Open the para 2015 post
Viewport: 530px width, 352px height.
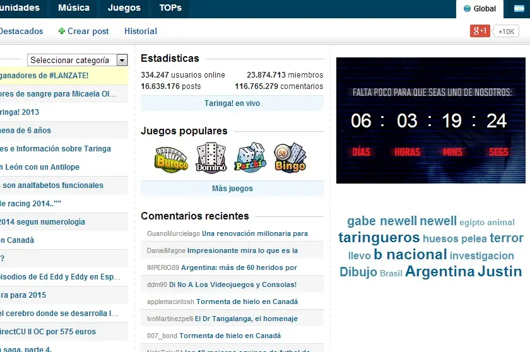pos(23,295)
